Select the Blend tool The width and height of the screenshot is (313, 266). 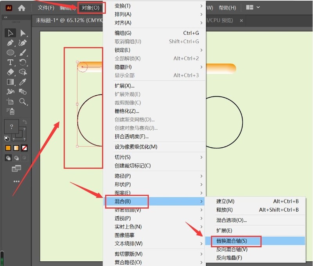click(23, 91)
